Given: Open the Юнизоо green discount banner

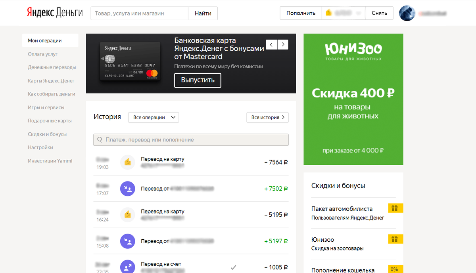Looking at the screenshot, I should pyautogui.click(x=353, y=99).
